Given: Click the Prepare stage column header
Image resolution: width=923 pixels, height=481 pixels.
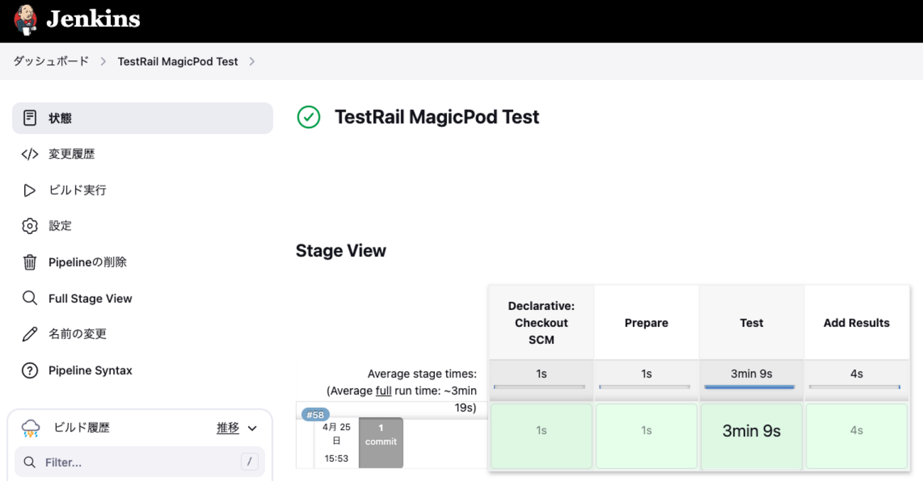Looking at the screenshot, I should [x=647, y=323].
